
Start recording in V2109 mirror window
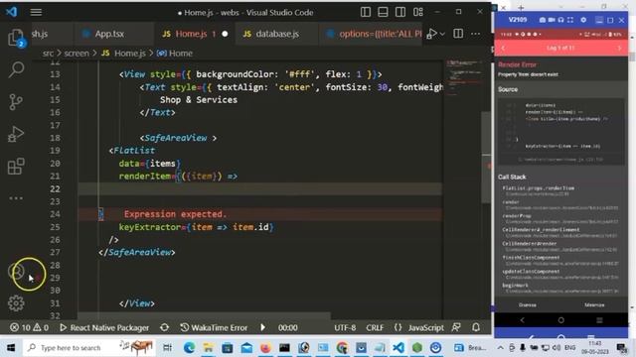pos(552,20)
